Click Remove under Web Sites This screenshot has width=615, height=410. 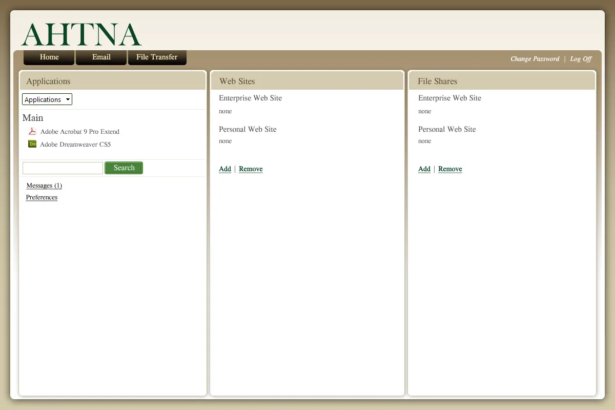tap(251, 169)
